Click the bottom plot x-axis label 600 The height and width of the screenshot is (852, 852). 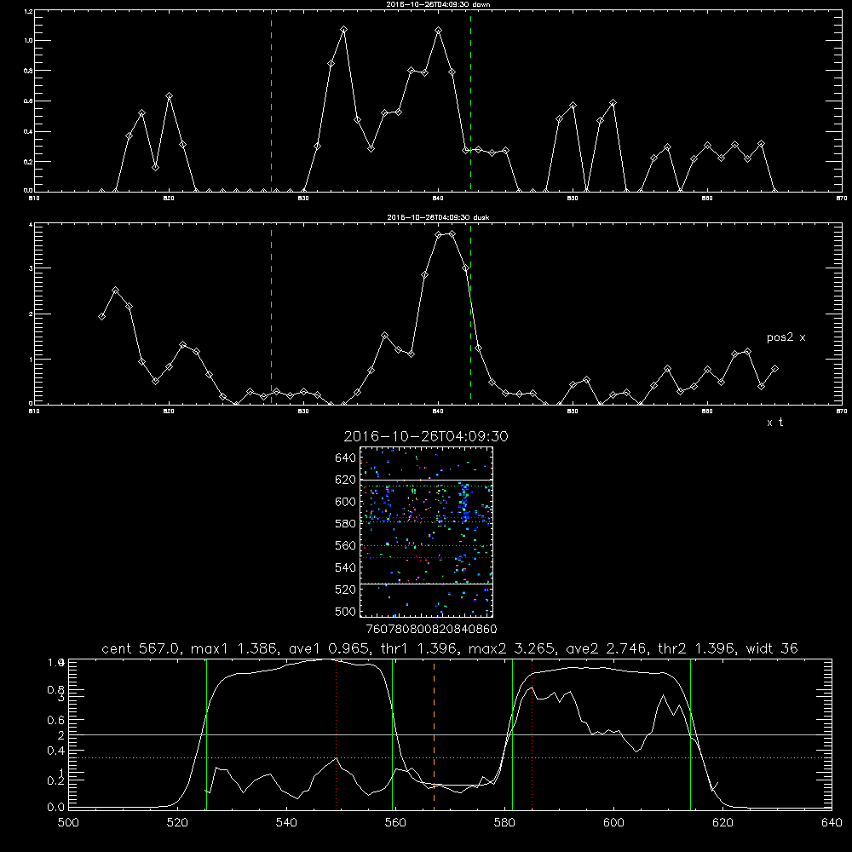click(613, 823)
